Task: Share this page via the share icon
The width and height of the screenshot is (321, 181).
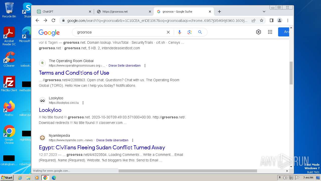Action: click(254, 20)
